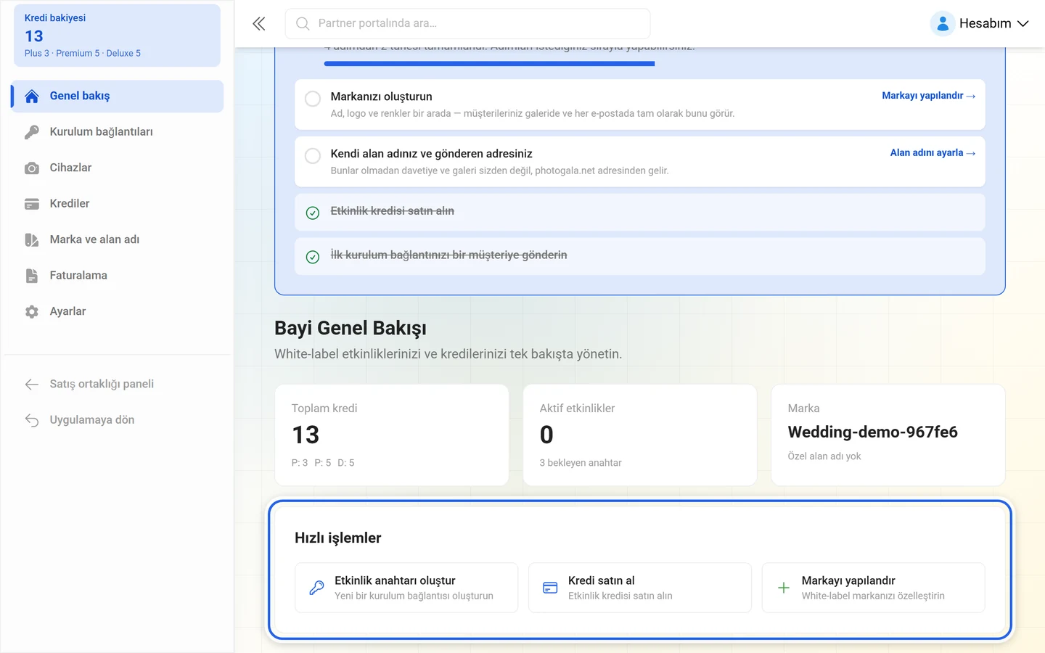Click the Alan adını ayarla → link
Viewport: 1045px width, 653px height.
(x=933, y=153)
